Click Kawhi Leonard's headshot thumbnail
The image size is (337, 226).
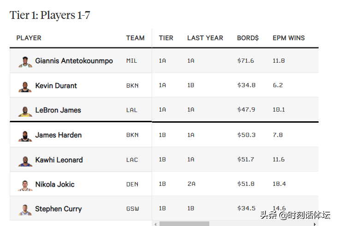pos(25,161)
